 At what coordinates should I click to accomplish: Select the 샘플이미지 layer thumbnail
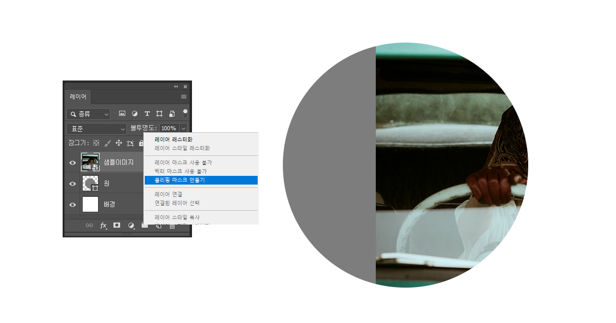coord(90,163)
